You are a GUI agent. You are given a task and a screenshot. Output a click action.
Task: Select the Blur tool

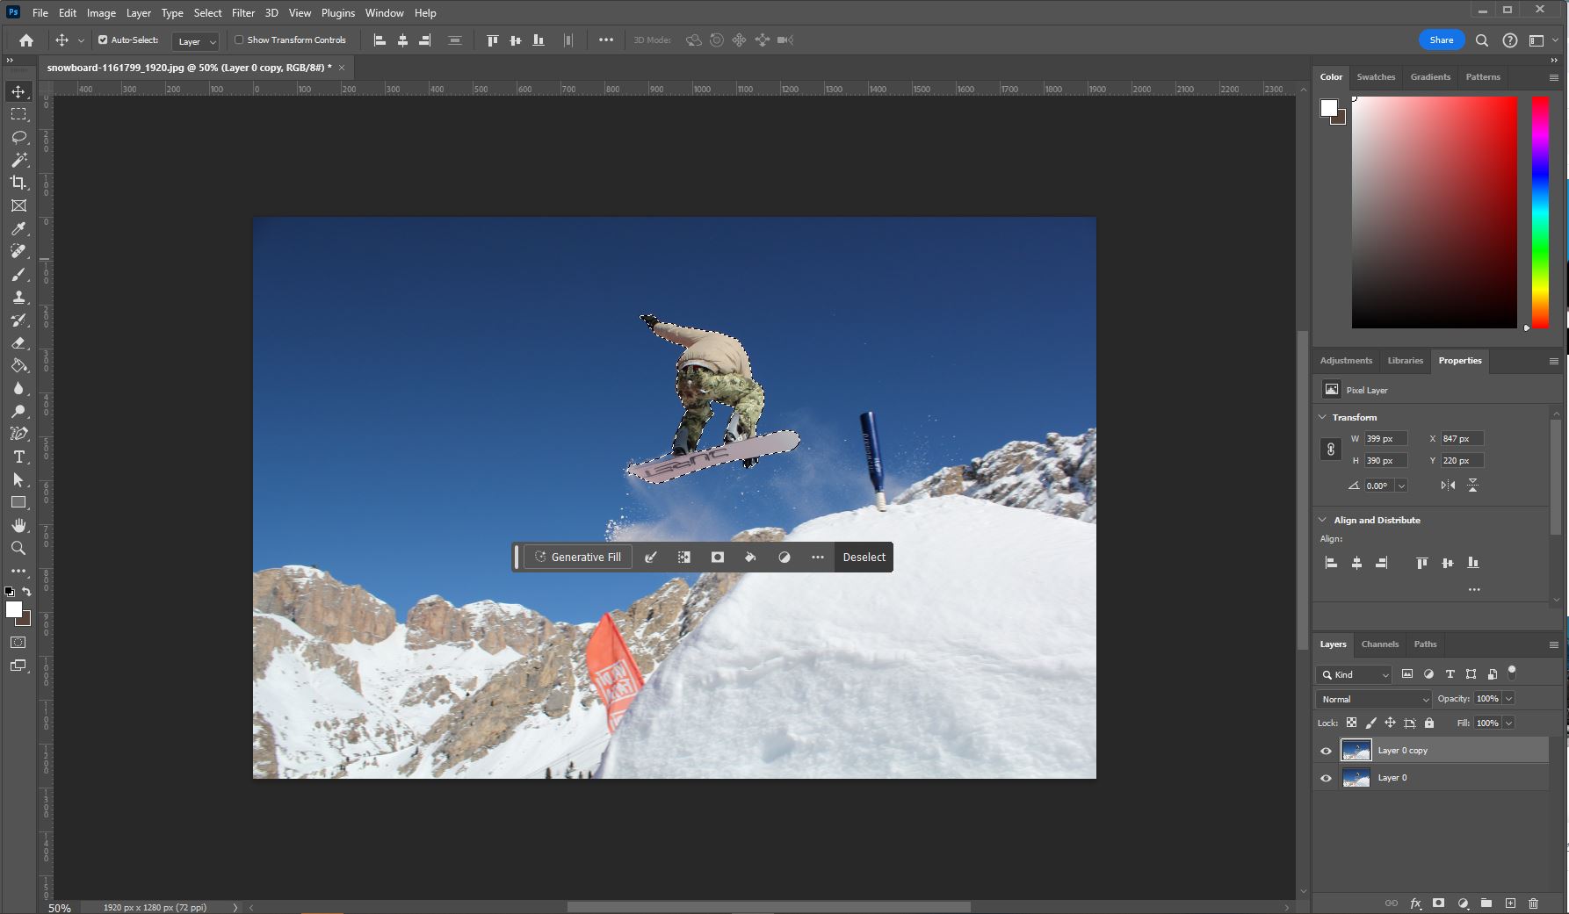pyautogui.click(x=18, y=388)
